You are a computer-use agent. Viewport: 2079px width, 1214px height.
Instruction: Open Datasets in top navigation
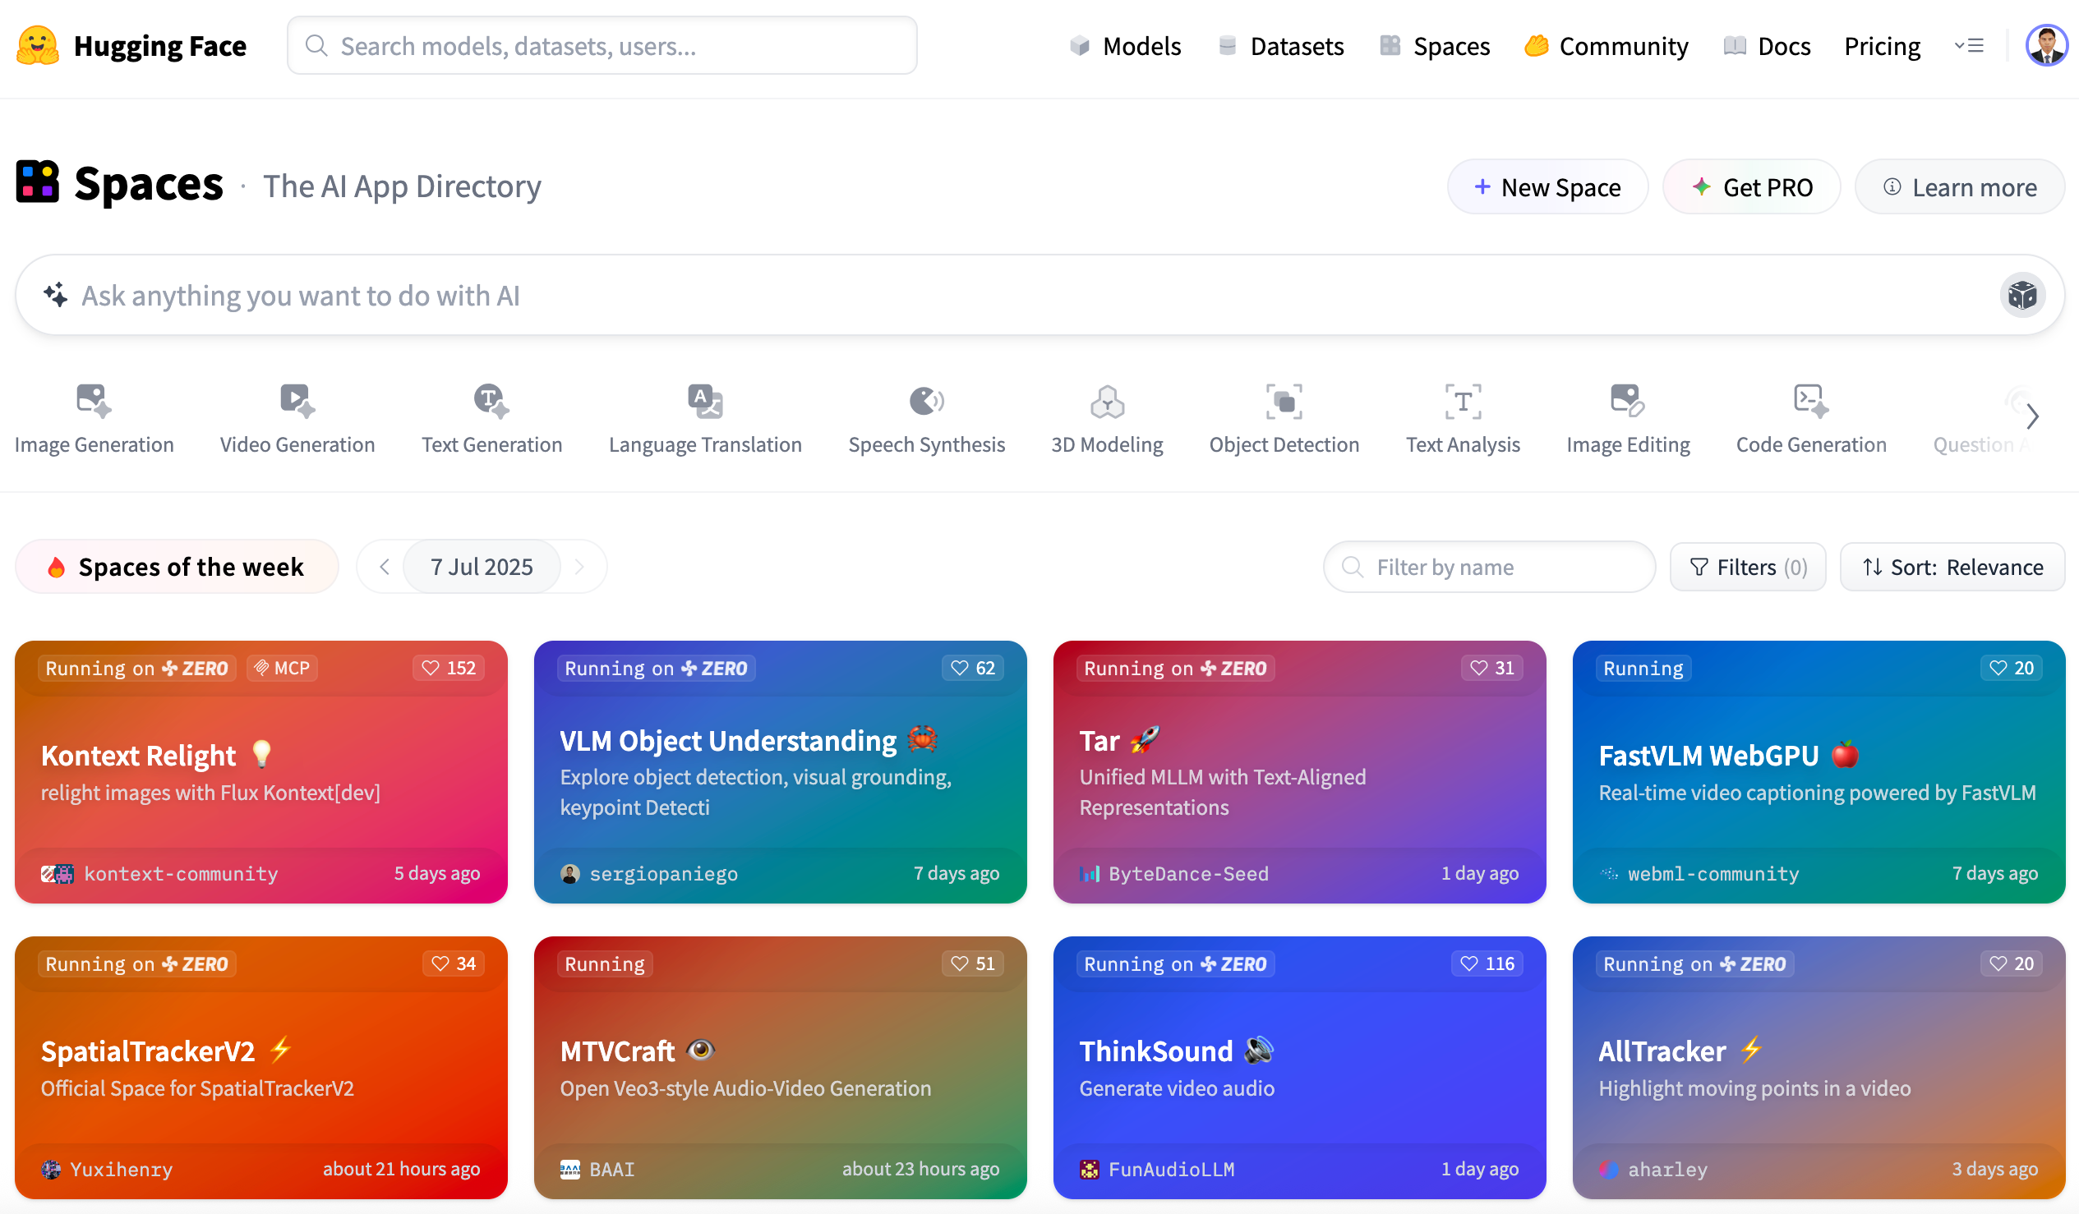tap(1281, 46)
